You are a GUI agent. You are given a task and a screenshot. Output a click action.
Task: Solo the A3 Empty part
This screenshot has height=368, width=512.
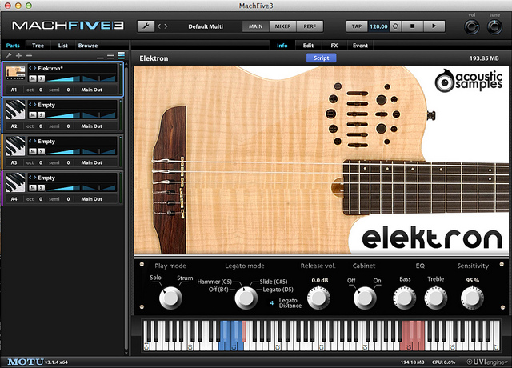point(41,151)
